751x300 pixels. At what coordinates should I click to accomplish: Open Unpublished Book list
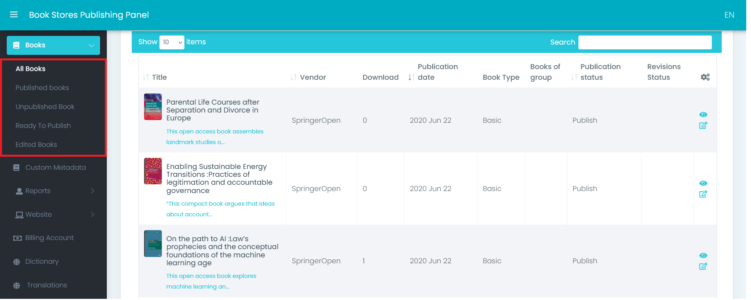click(x=45, y=107)
